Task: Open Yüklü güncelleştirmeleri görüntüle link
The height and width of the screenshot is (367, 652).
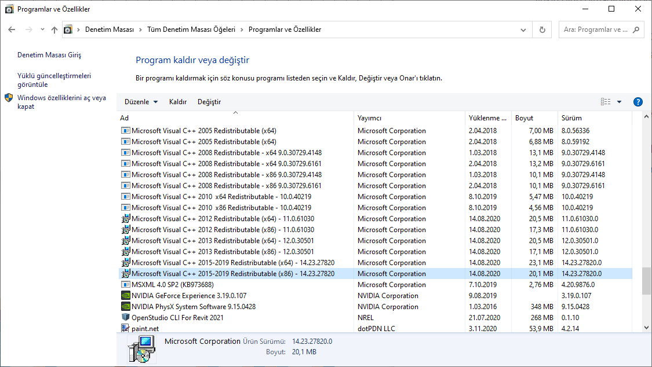Action: pos(54,80)
